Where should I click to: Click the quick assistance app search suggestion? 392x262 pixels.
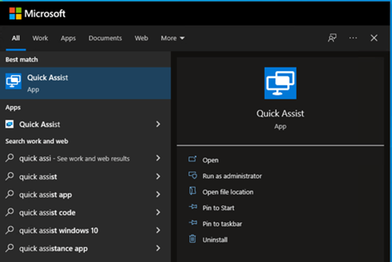click(x=53, y=248)
